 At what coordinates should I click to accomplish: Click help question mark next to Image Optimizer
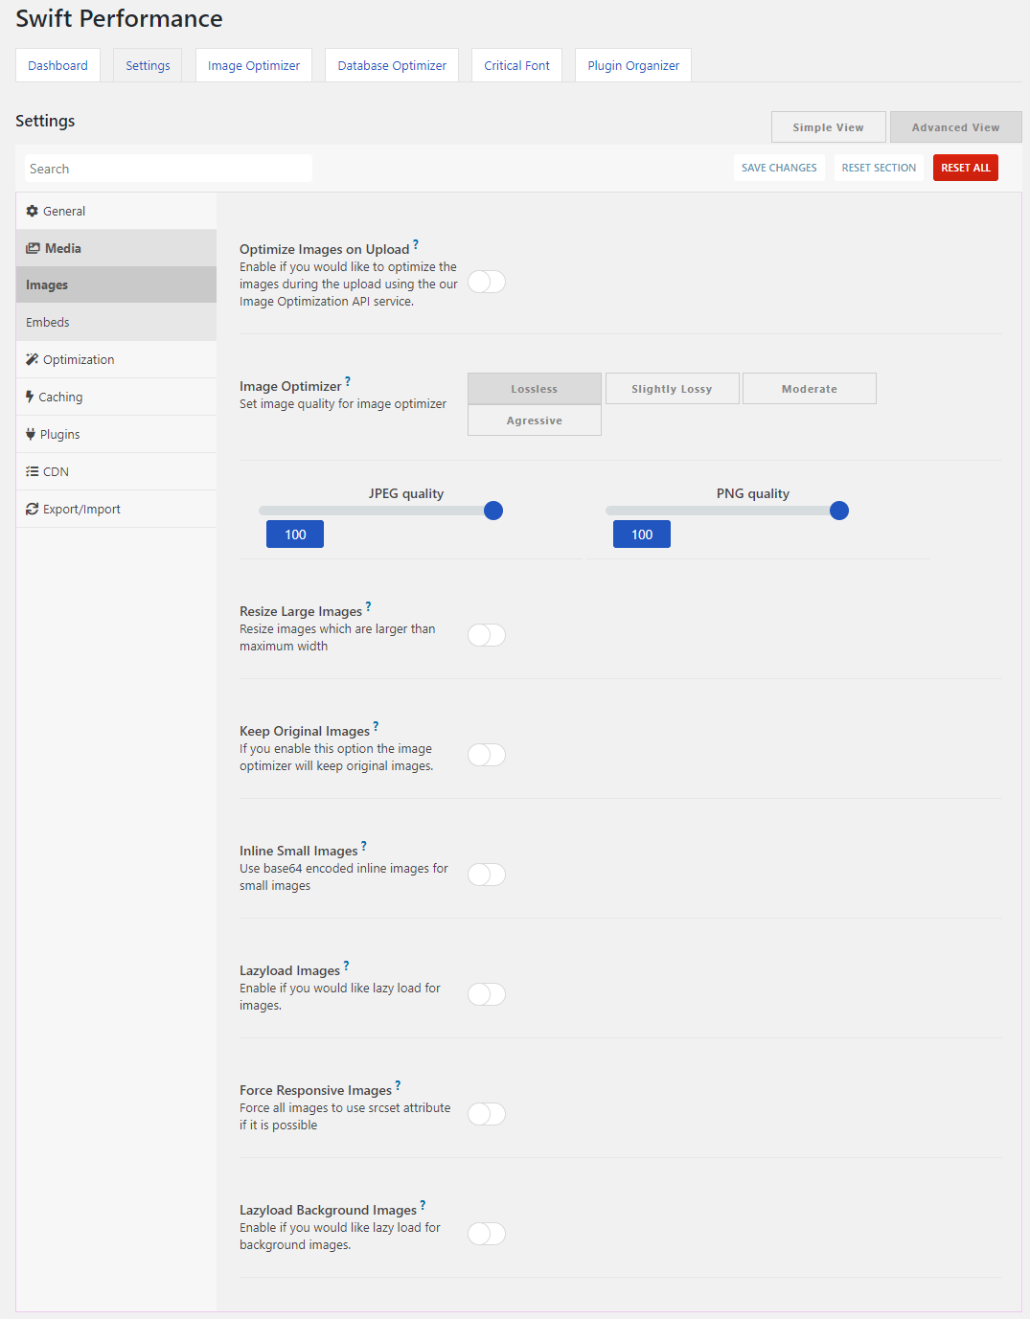348,381
